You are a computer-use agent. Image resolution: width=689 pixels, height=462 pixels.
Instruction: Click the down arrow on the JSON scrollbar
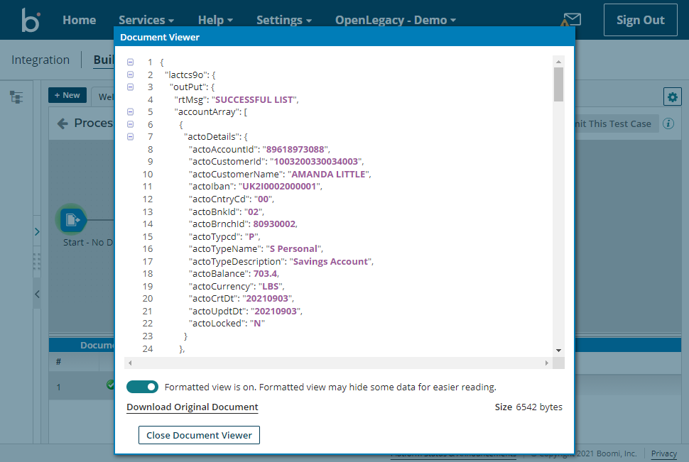click(558, 350)
